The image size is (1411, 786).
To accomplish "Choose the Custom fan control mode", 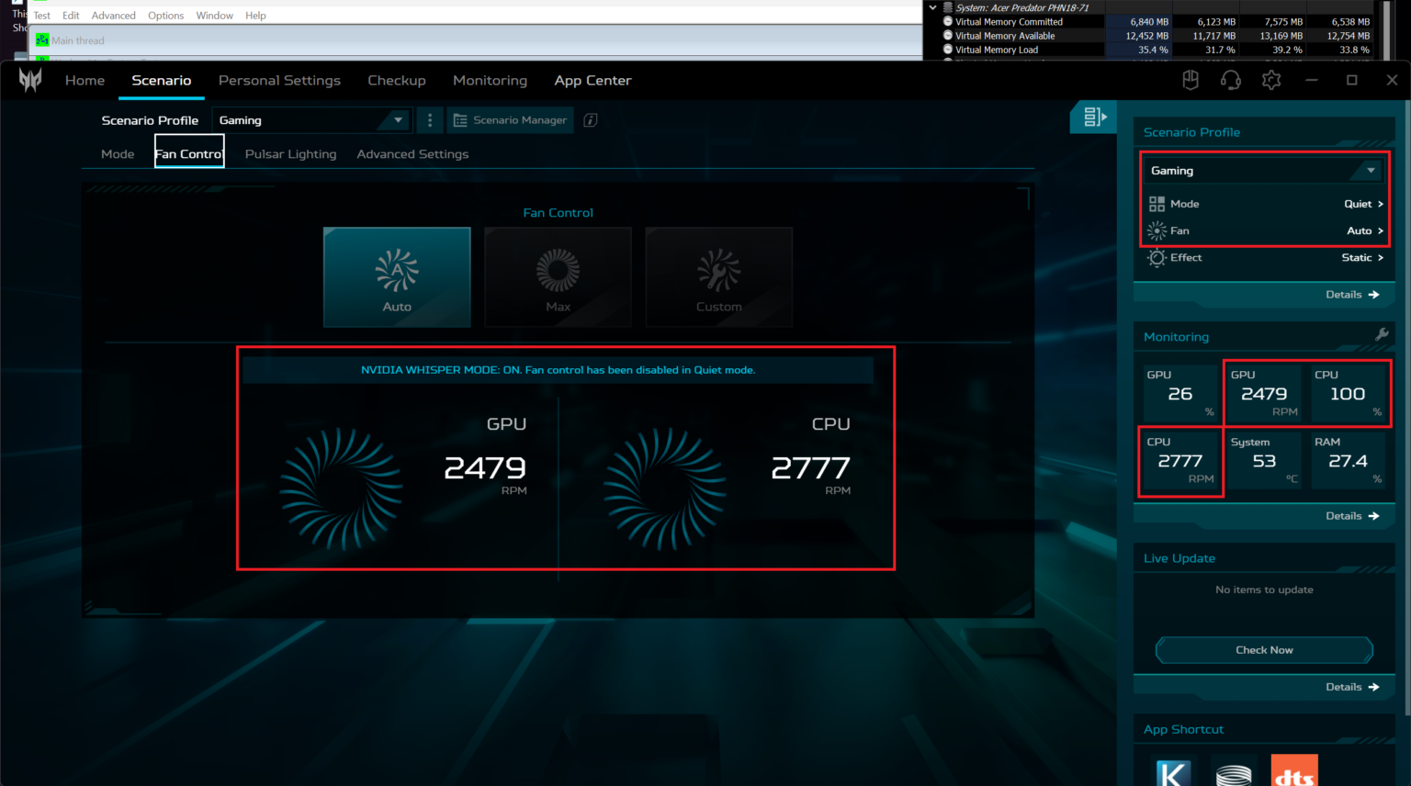I will pos(718,276).
